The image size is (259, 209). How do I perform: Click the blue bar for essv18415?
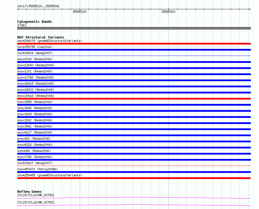[134, 86]
